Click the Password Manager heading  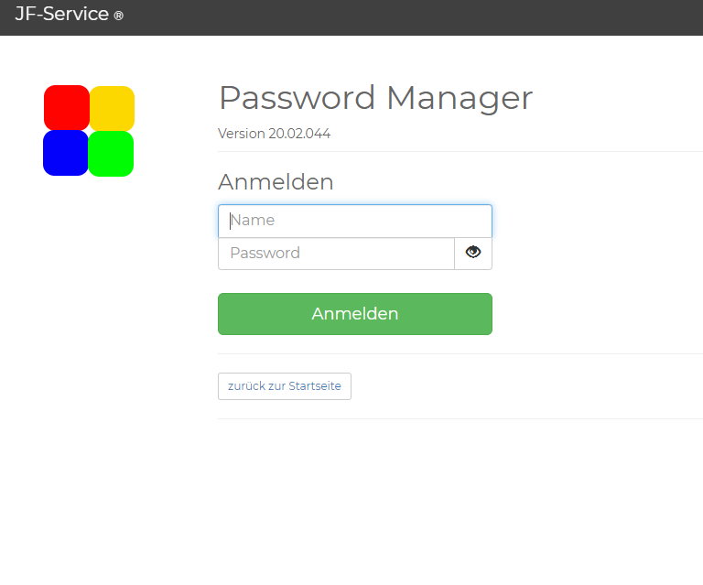coord(375,98)
